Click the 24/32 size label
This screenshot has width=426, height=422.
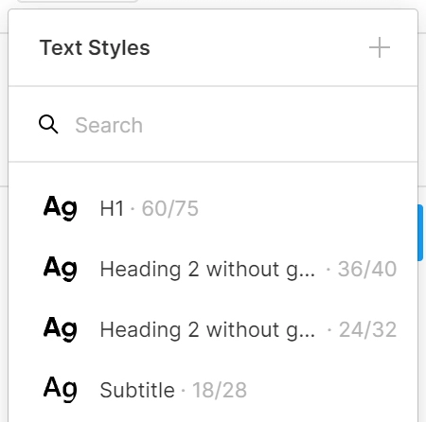(x=367, y=329)
